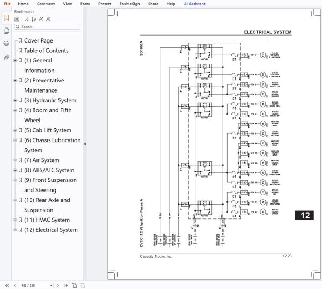Open the AI Assistant tab

(194, 4)
